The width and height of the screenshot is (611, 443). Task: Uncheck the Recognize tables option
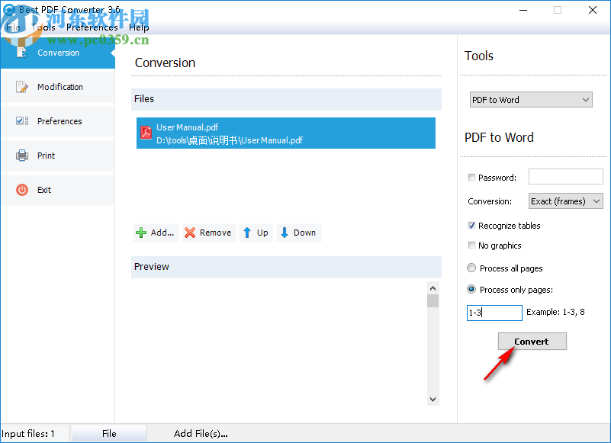(x=471, y=226)
